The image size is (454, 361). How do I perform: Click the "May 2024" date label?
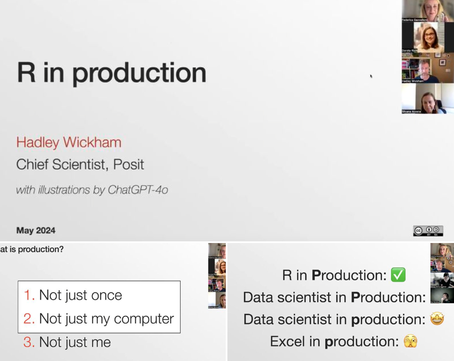tap(36, 231)
